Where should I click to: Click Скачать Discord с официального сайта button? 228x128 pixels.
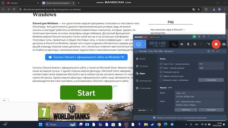pos(86,57)
